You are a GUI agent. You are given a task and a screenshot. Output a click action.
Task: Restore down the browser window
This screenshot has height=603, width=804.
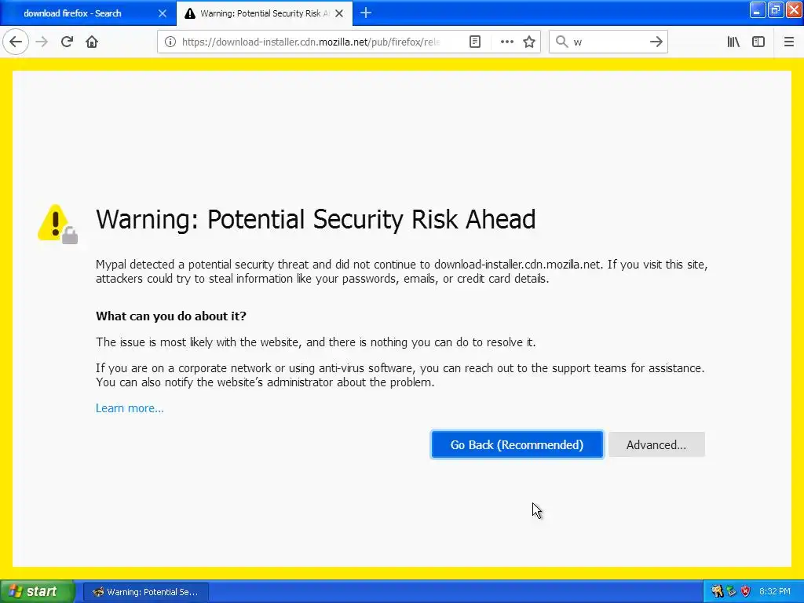(x=775, y=9)
